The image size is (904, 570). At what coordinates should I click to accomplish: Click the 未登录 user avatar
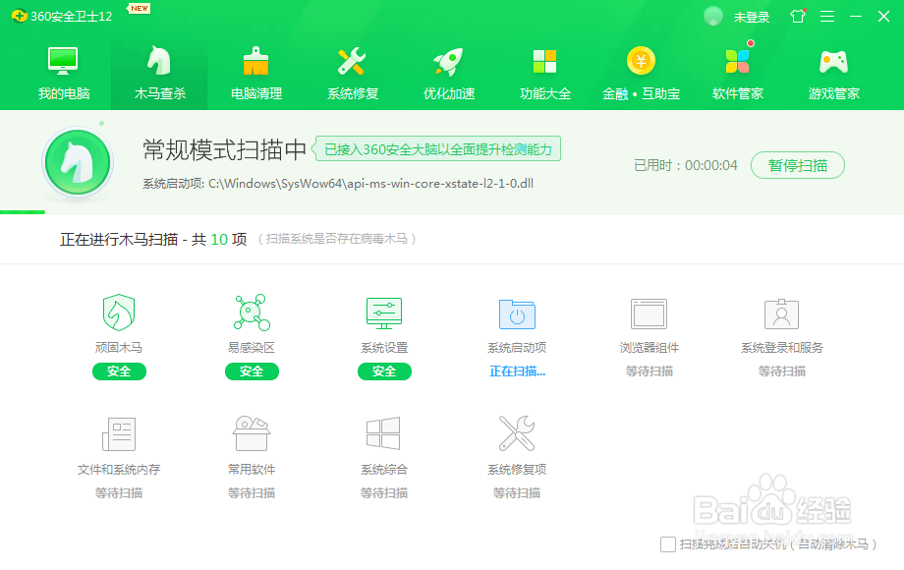[713, 16]
